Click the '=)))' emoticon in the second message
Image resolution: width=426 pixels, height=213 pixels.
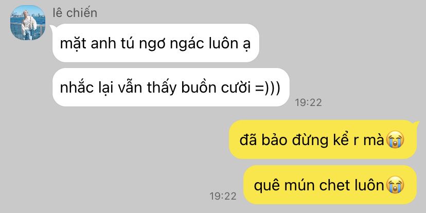(268, 88)
